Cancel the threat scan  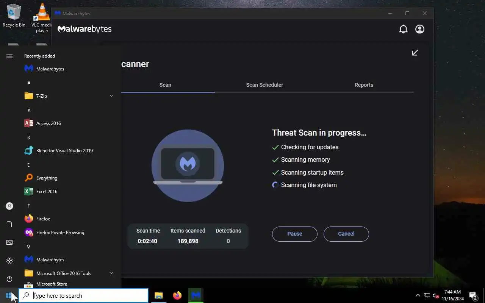pyautogui.click(x=346, y=234)
